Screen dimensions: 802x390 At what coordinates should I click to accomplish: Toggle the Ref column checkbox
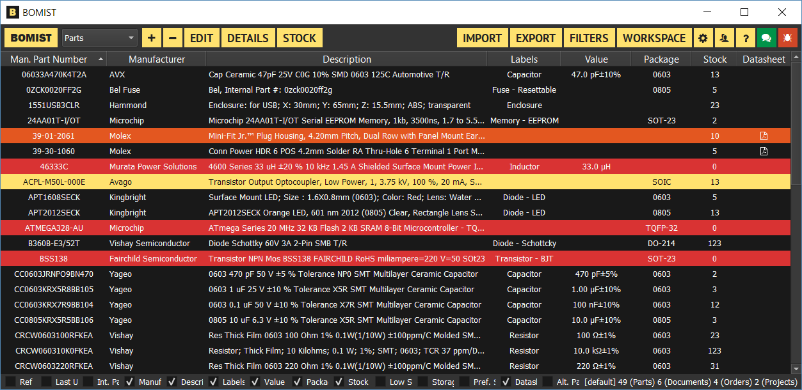[x=11, y=382]
